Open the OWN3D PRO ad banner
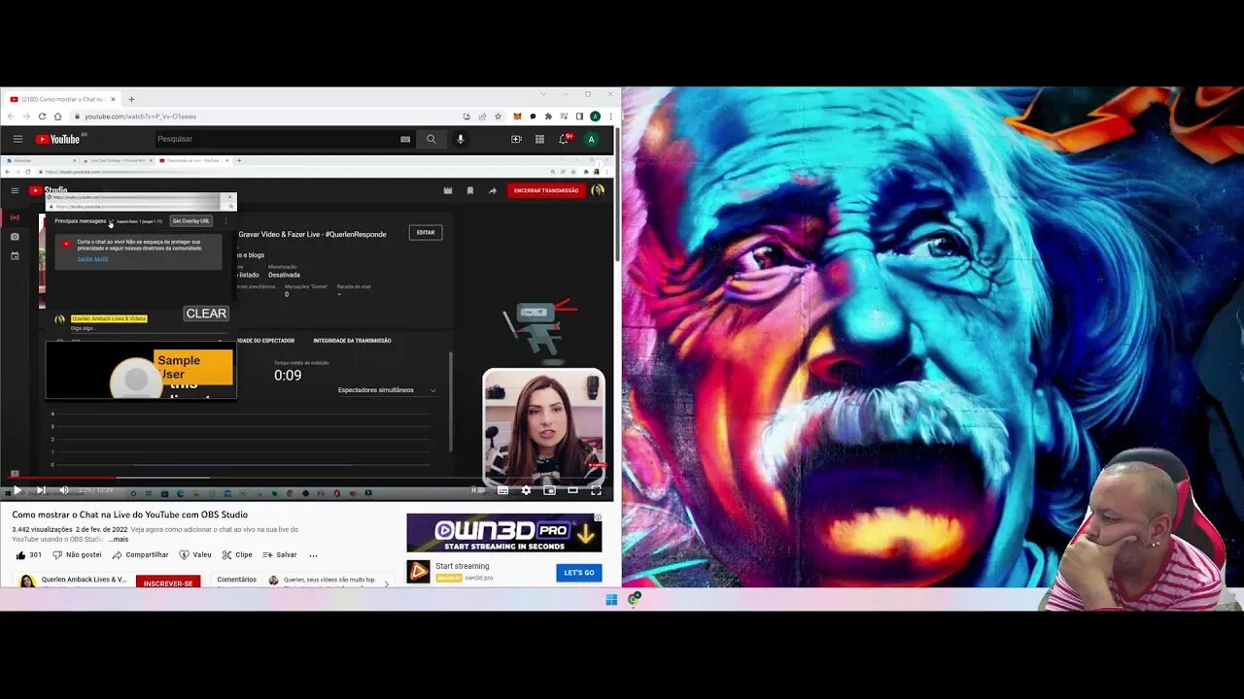Image resolution: width=1244 pixels, height=699 pixels. click(x=504, y=532)
